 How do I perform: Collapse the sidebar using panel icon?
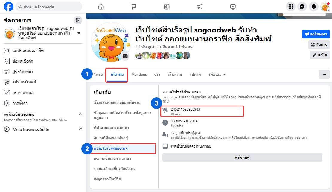pos(78,20)
